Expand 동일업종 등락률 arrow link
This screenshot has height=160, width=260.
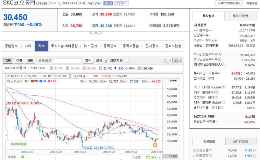click(x=216, y=122)
